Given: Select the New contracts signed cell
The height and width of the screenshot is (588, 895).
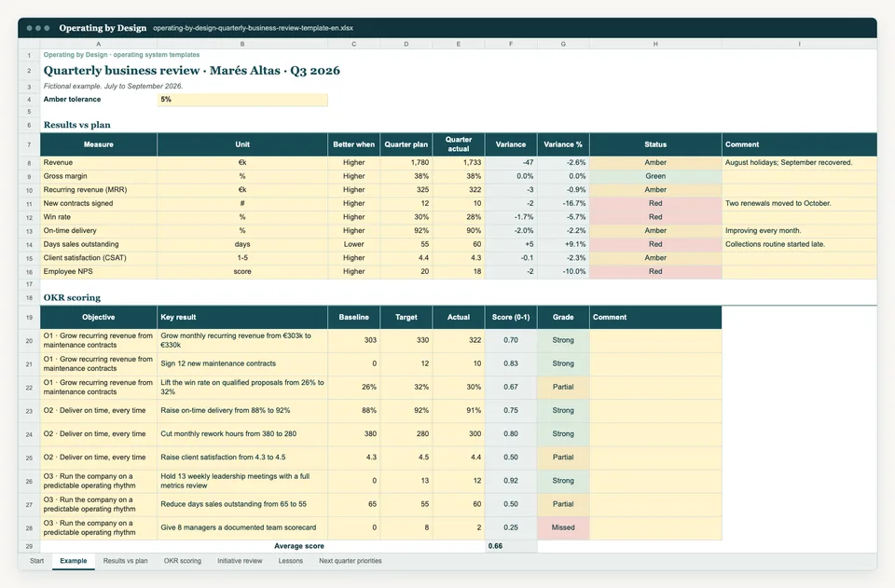Looking at the screenshot, I should pyautogui.click(x=99, y=203).
